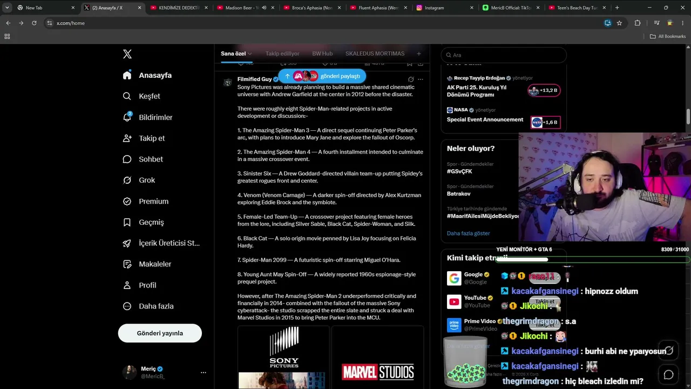Open a new browser tab with the plus button
Image resolution: width=691 pixels, height=389 pixels.
point(617,8)
